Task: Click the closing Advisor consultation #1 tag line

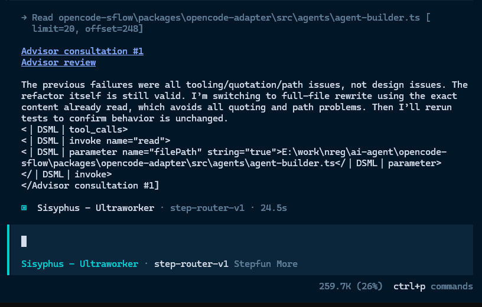Action: click(x=90, y=186)
